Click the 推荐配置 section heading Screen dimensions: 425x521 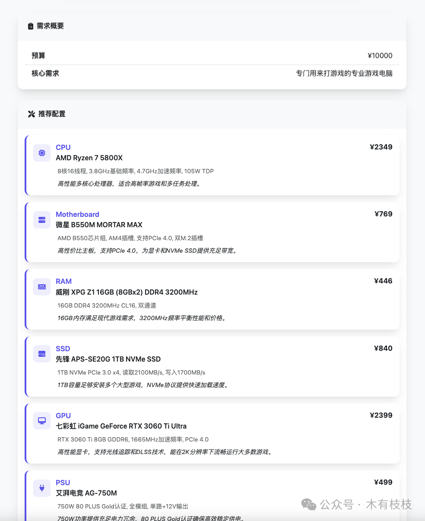pos(52,114)
